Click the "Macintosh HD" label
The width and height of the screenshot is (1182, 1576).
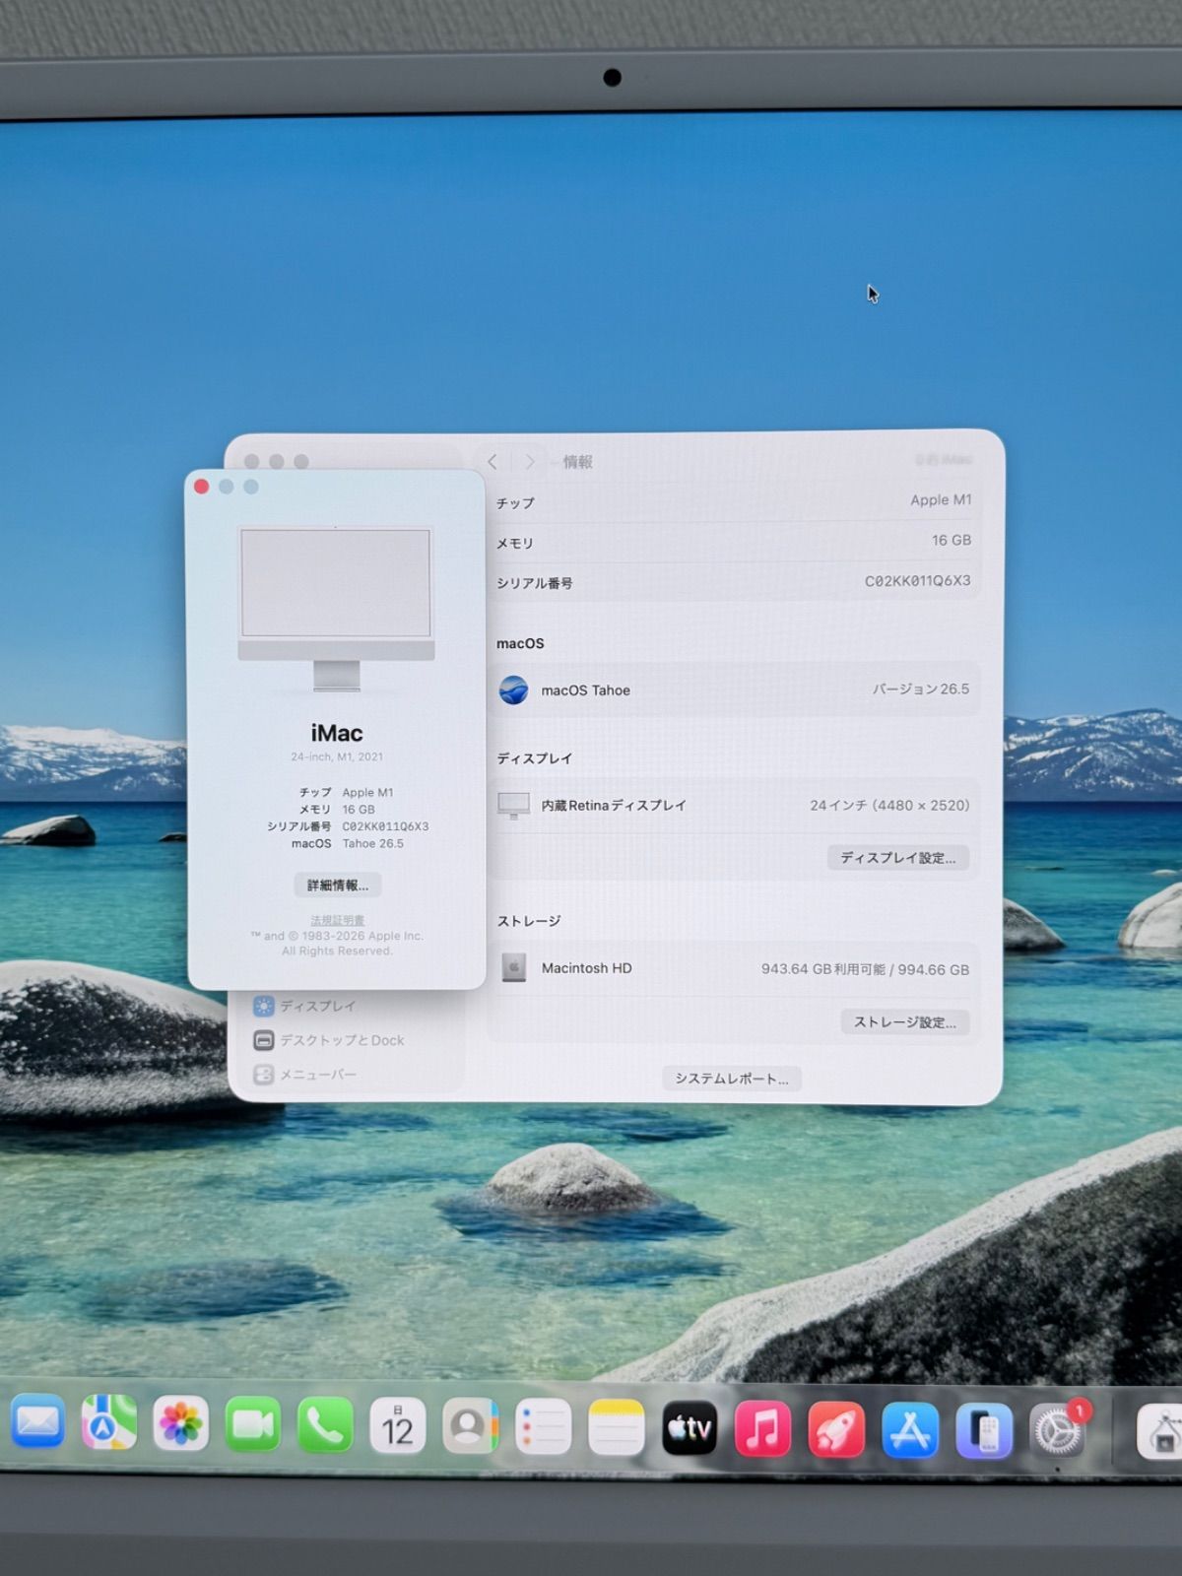pos(587,968)
